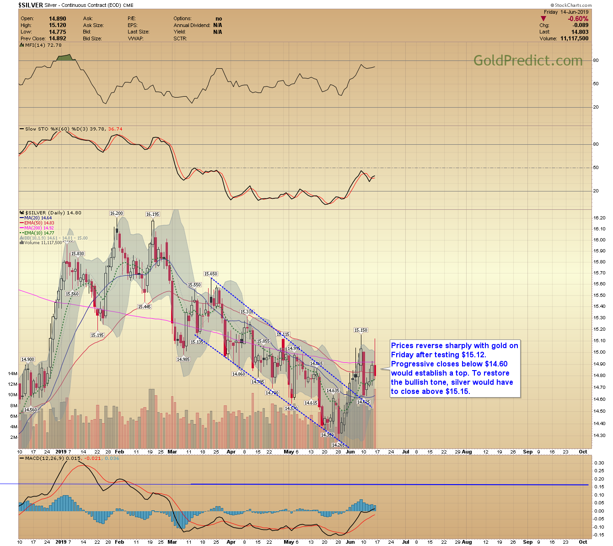This screenshot has width=613, height=546.
Task: Click the 15.150 June high label
Action: coord(360,330)
